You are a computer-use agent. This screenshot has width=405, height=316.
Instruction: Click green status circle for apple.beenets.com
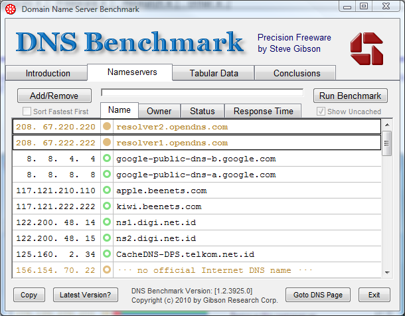point(107,191)
